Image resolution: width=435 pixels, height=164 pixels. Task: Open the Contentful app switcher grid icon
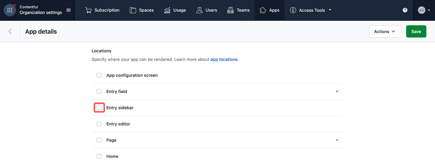tap(10, 10)
